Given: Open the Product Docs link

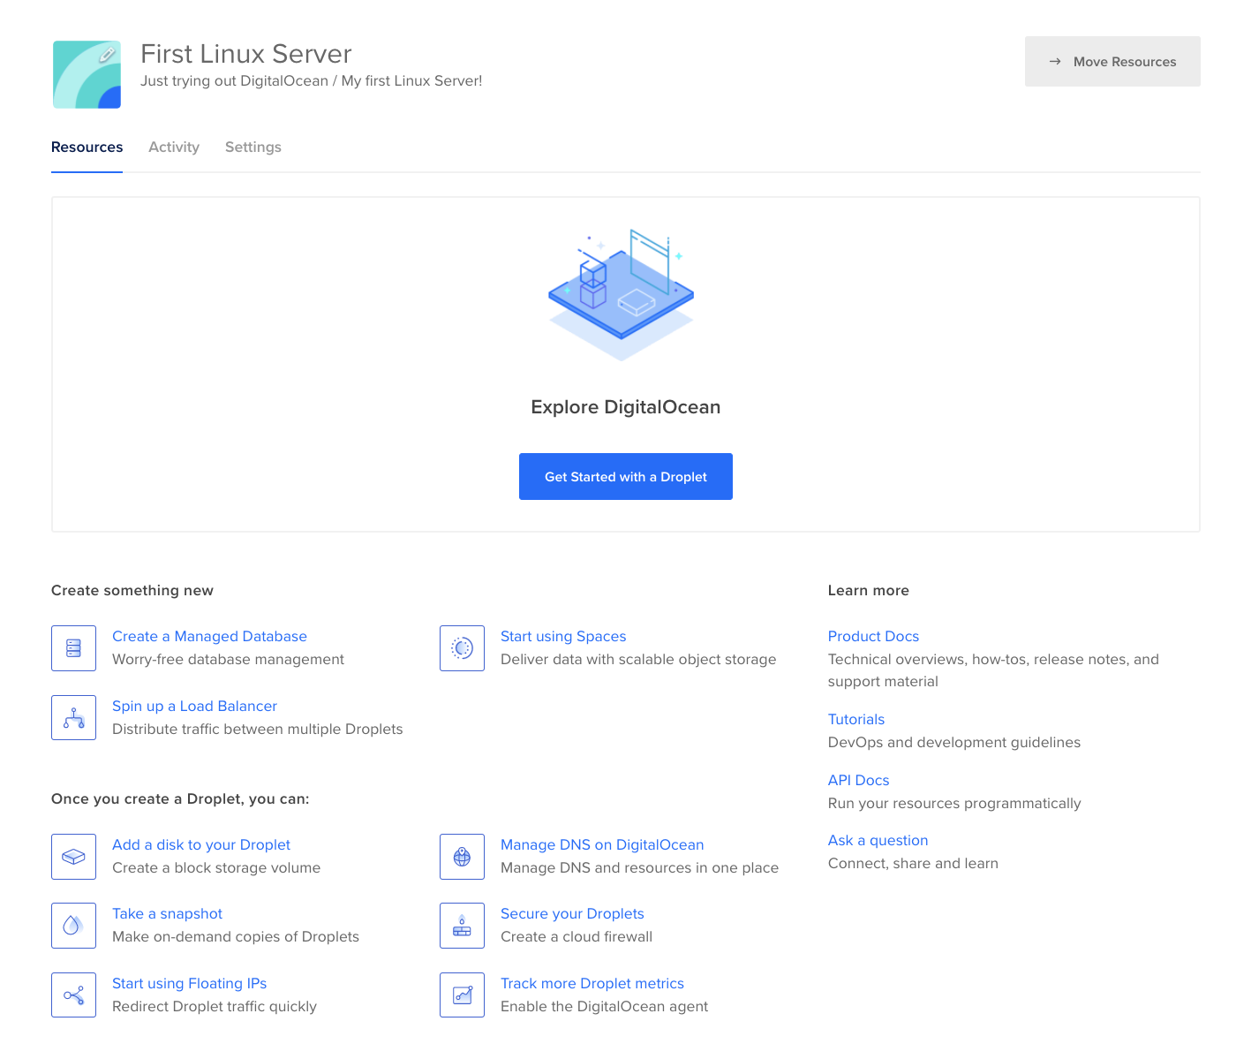Looking at the screenshot, I should [873, 637].
